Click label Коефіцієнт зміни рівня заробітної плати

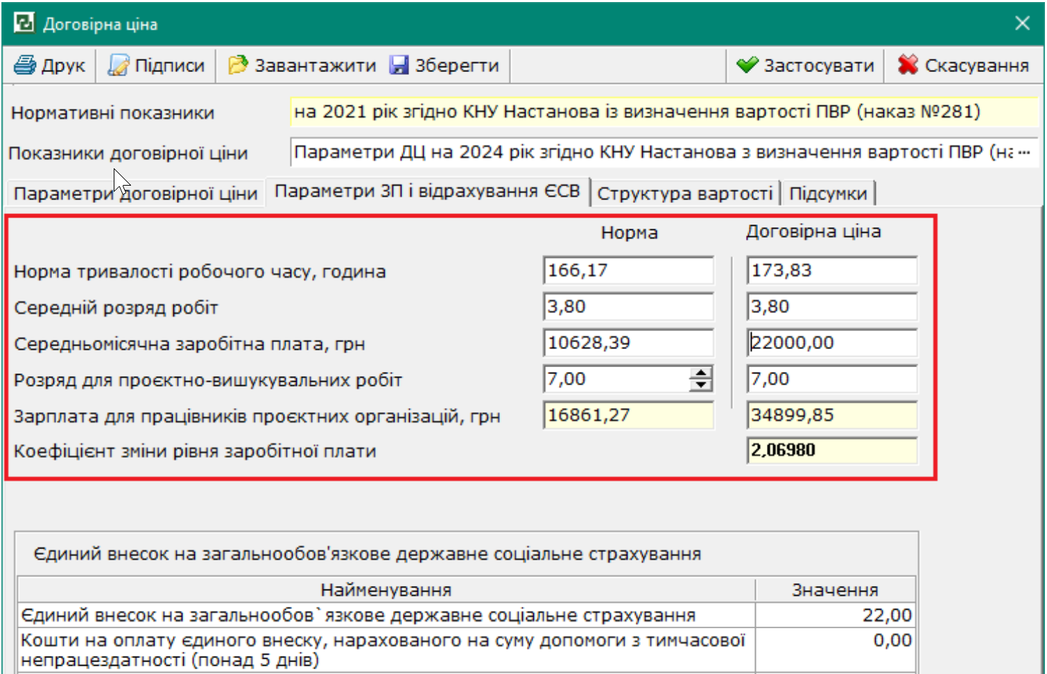click(x=195, y=451)
